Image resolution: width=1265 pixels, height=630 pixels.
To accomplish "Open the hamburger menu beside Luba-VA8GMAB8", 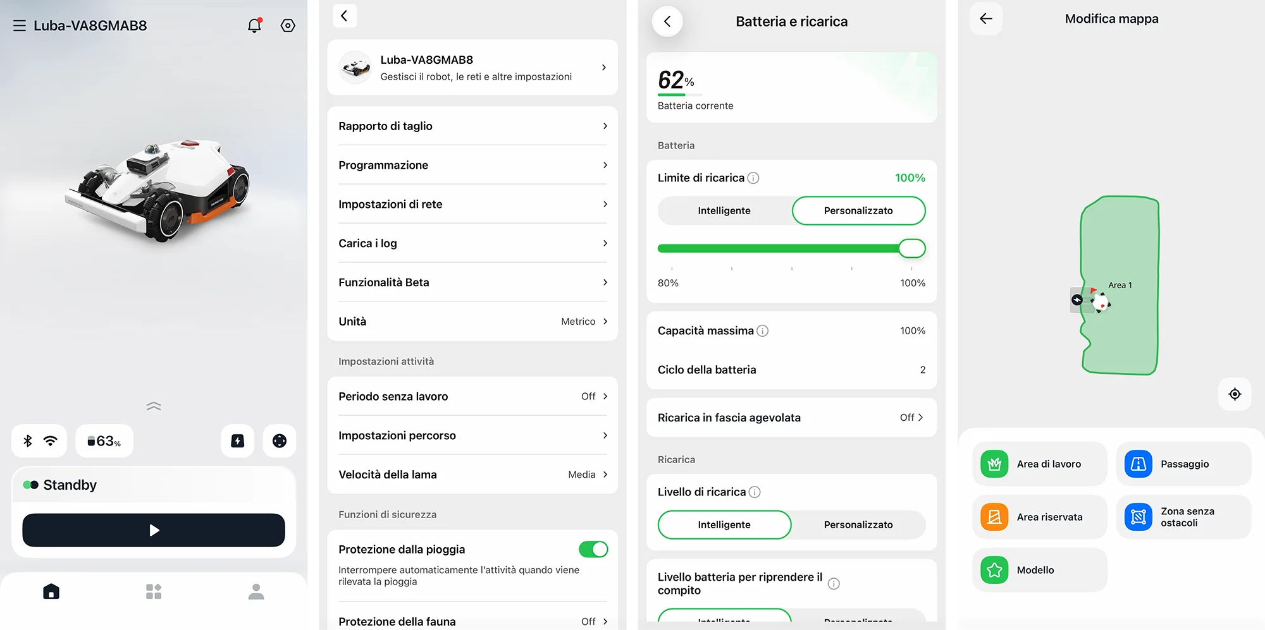I will [20, 26].
